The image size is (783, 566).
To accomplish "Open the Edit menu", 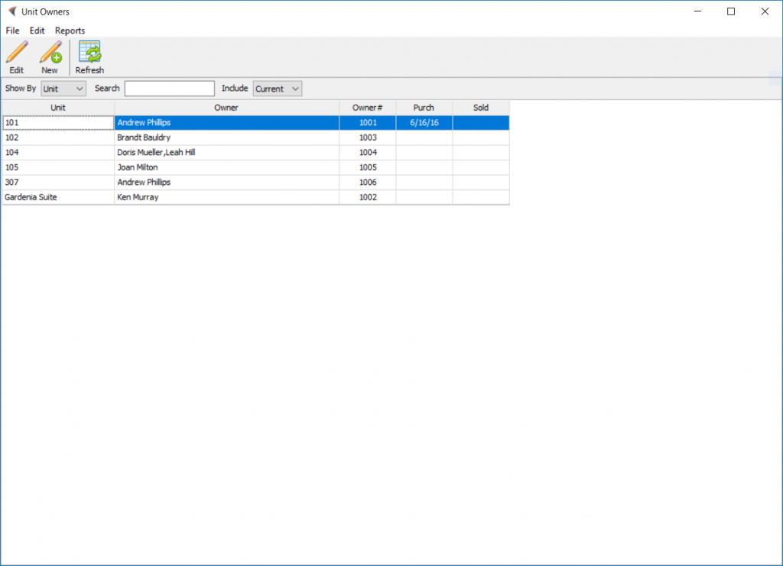I will (x=37, y=31).
